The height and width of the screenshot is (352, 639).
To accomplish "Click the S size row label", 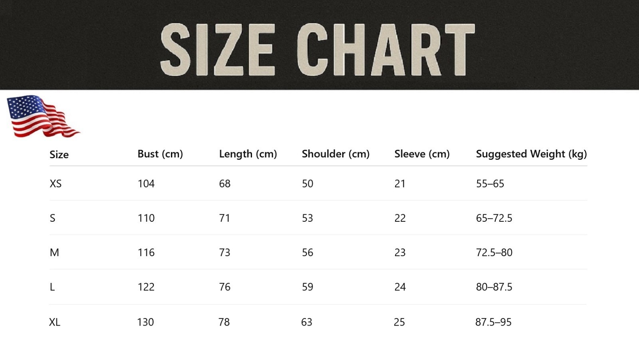I will coord(52,218).
